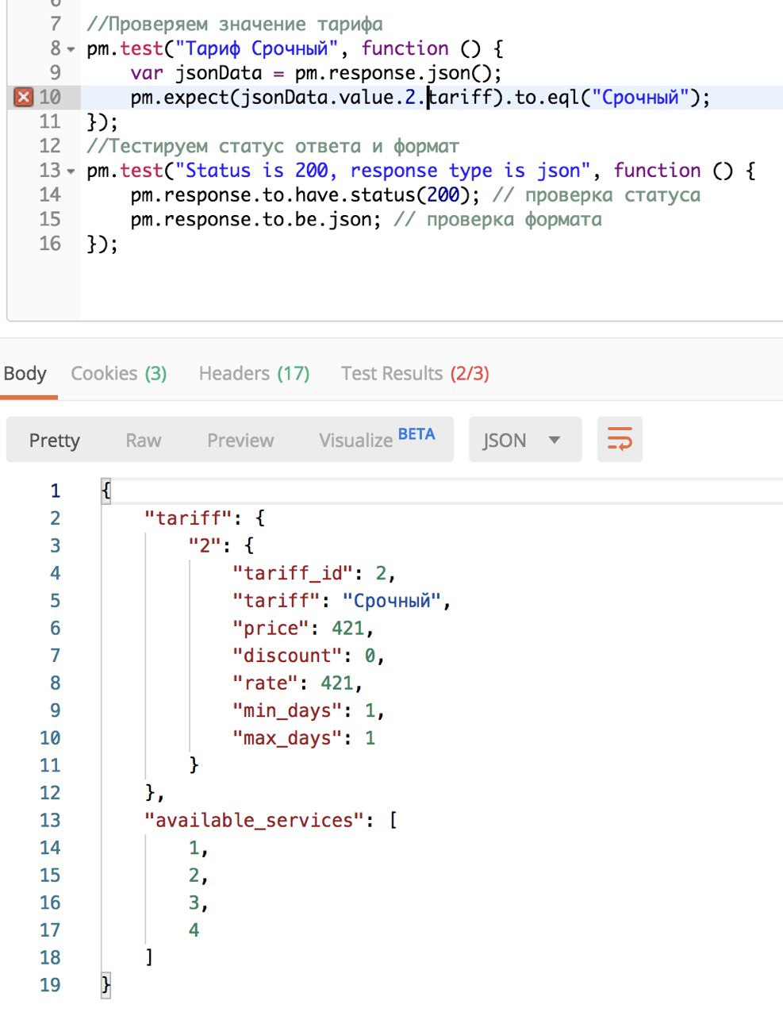Click the "price": 421 line in response
783x1016 pixels.
click(302, 628)
